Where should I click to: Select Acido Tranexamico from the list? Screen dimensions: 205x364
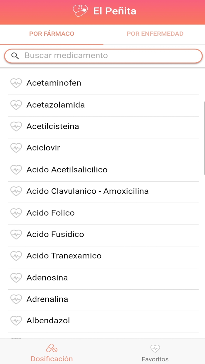[x=64, y=256]
